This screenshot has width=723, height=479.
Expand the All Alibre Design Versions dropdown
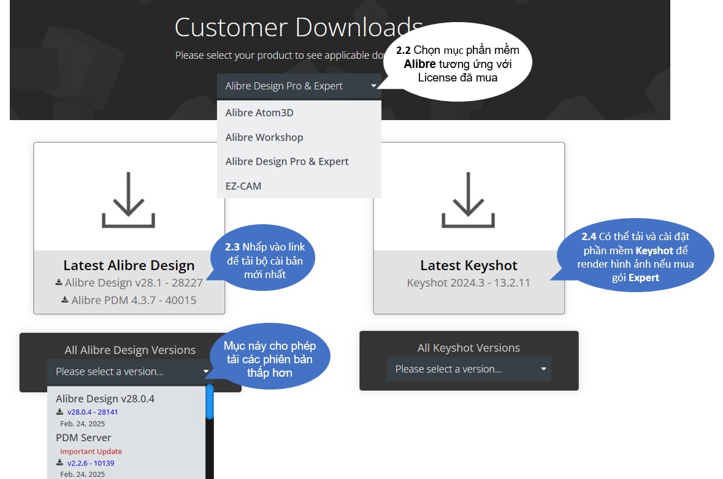coord(131,372)
